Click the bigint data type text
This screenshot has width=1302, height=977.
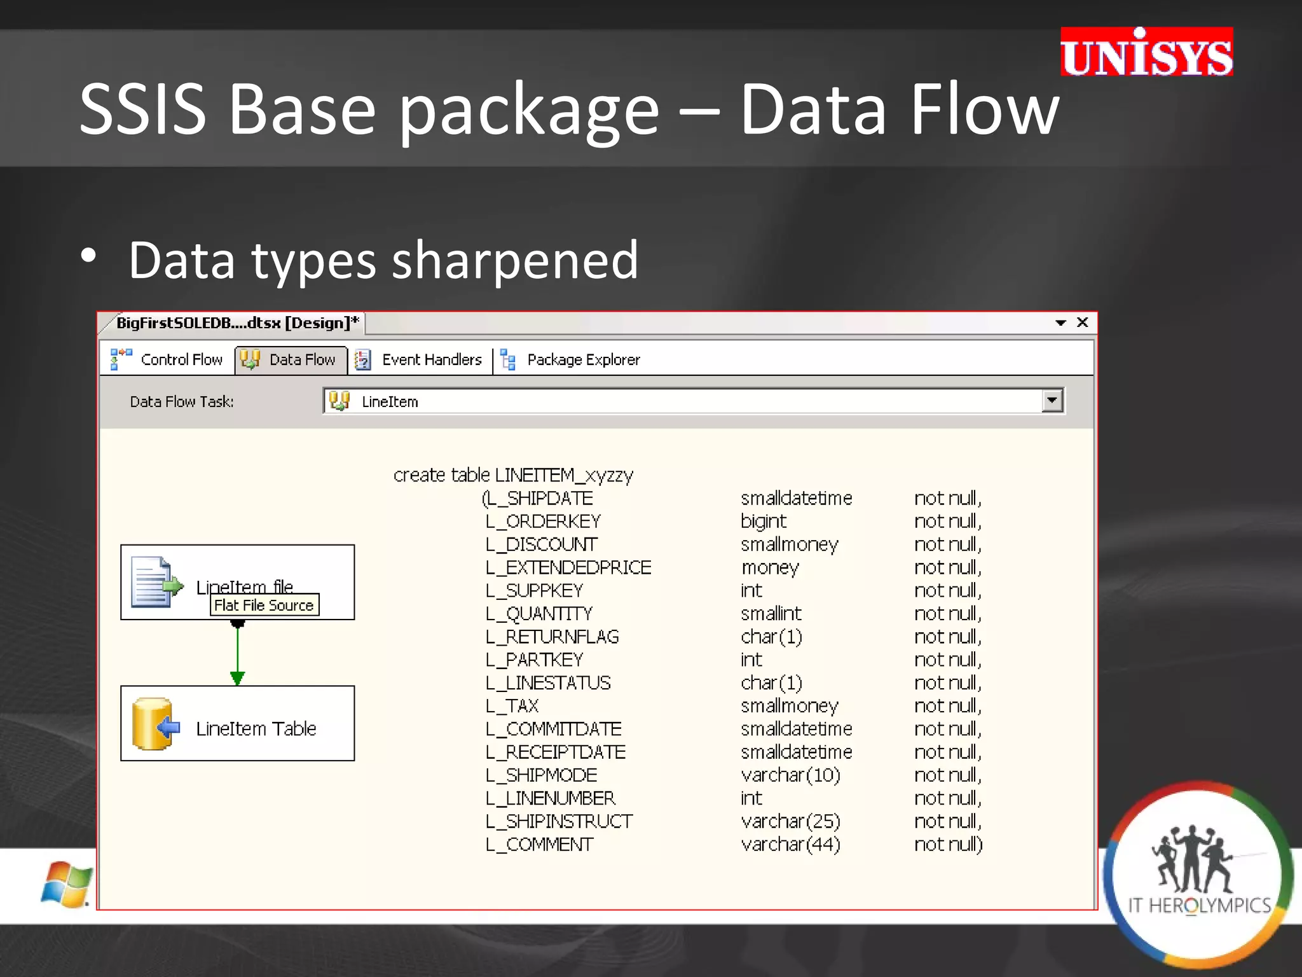(x=764, y=522)
